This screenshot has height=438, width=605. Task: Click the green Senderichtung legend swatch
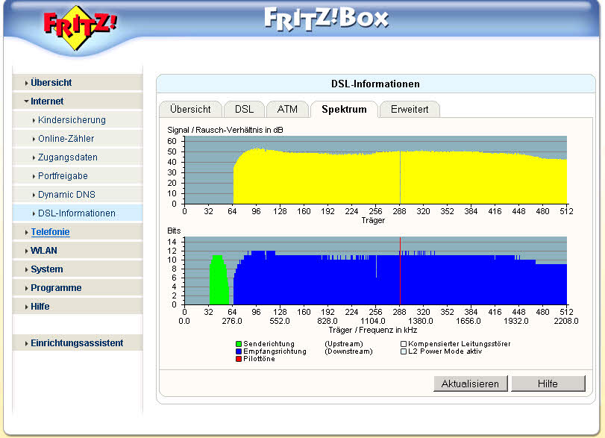[239, 344]
